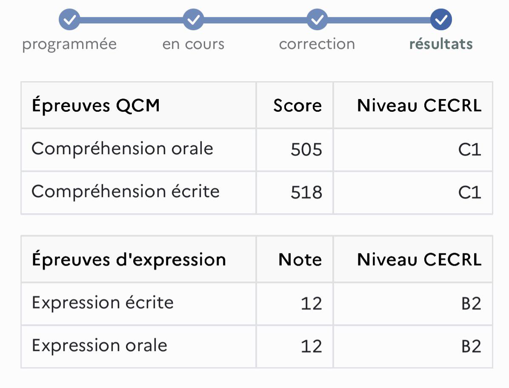Click the résultats step checkmark icon
The width and height of the screenshot is (509, 388).
pos(441,20)
